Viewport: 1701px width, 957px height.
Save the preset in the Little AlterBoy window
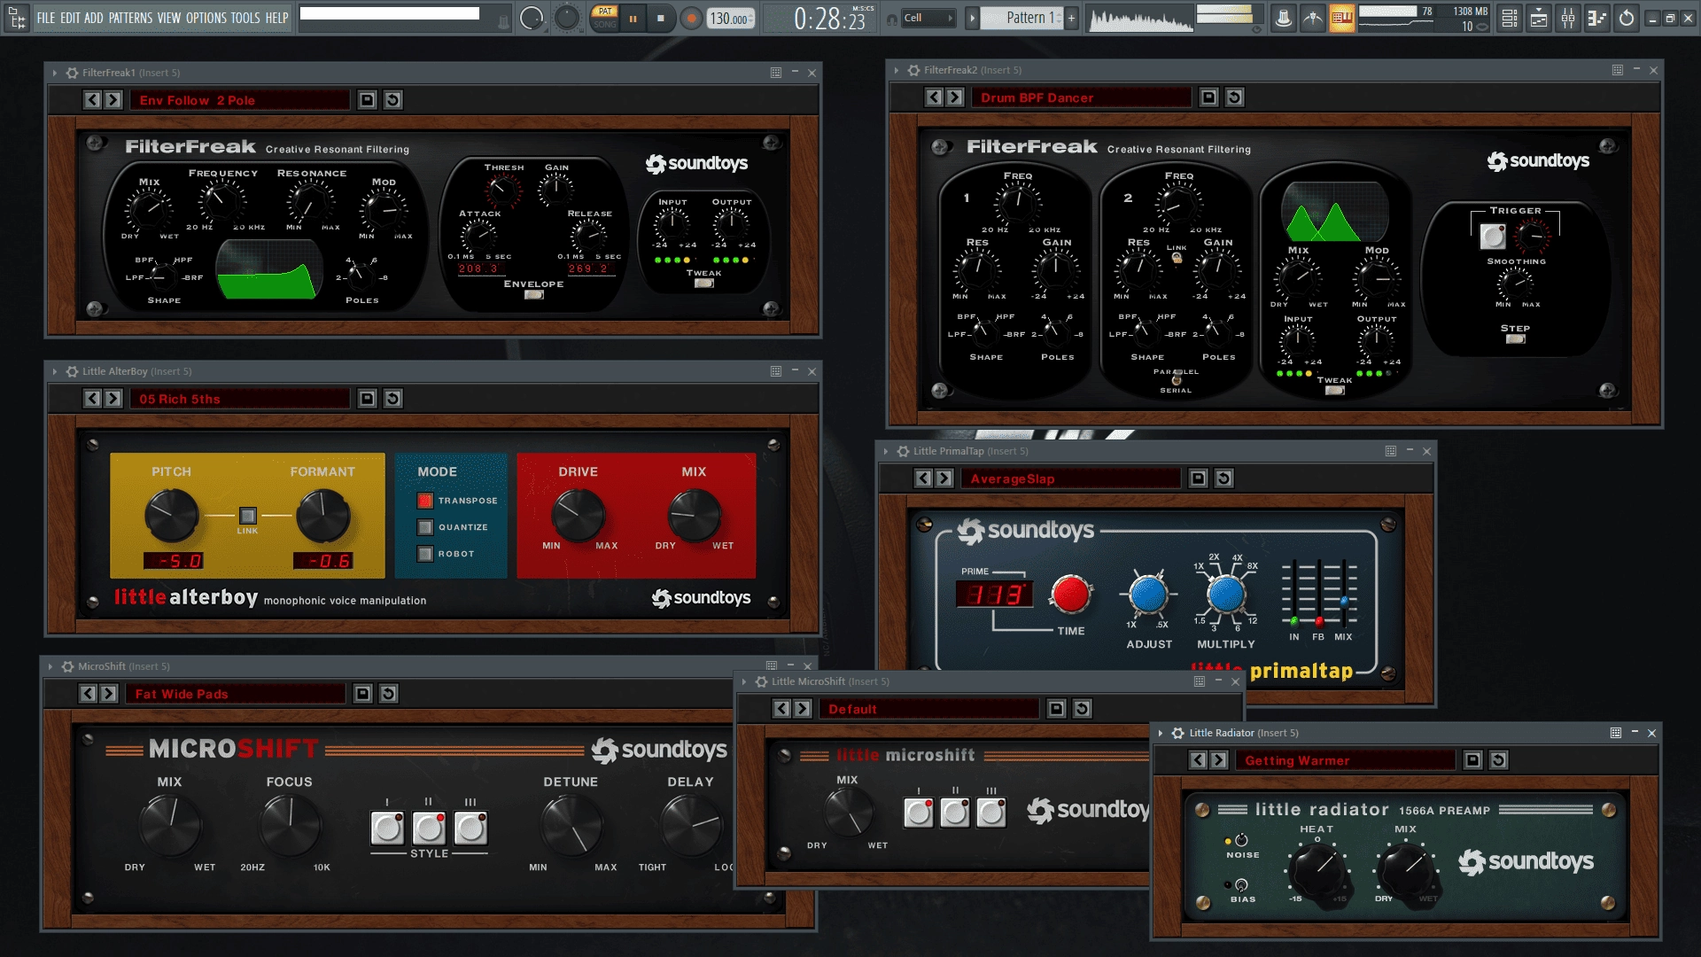[x=367, y=399]
